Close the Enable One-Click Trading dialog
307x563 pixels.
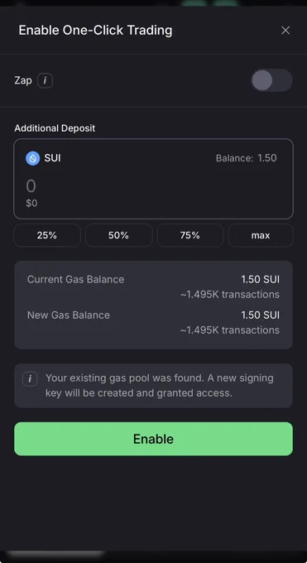pyautogui.click(x=285, y=31)
